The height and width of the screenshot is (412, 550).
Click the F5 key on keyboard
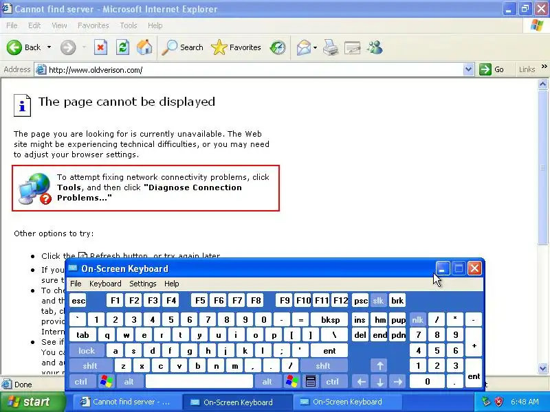click(x=200, y=301)
